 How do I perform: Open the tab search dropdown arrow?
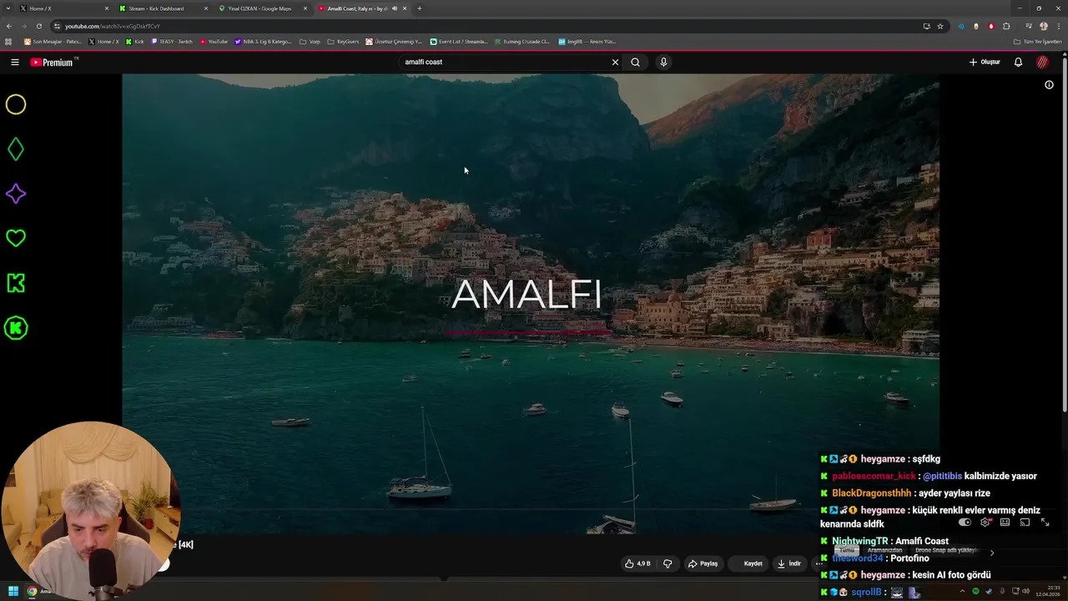pos(8,8)
